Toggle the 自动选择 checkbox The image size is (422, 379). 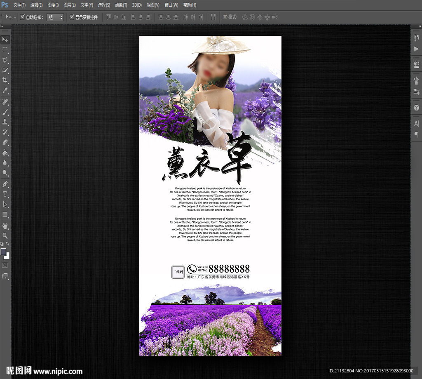[23, 17]
